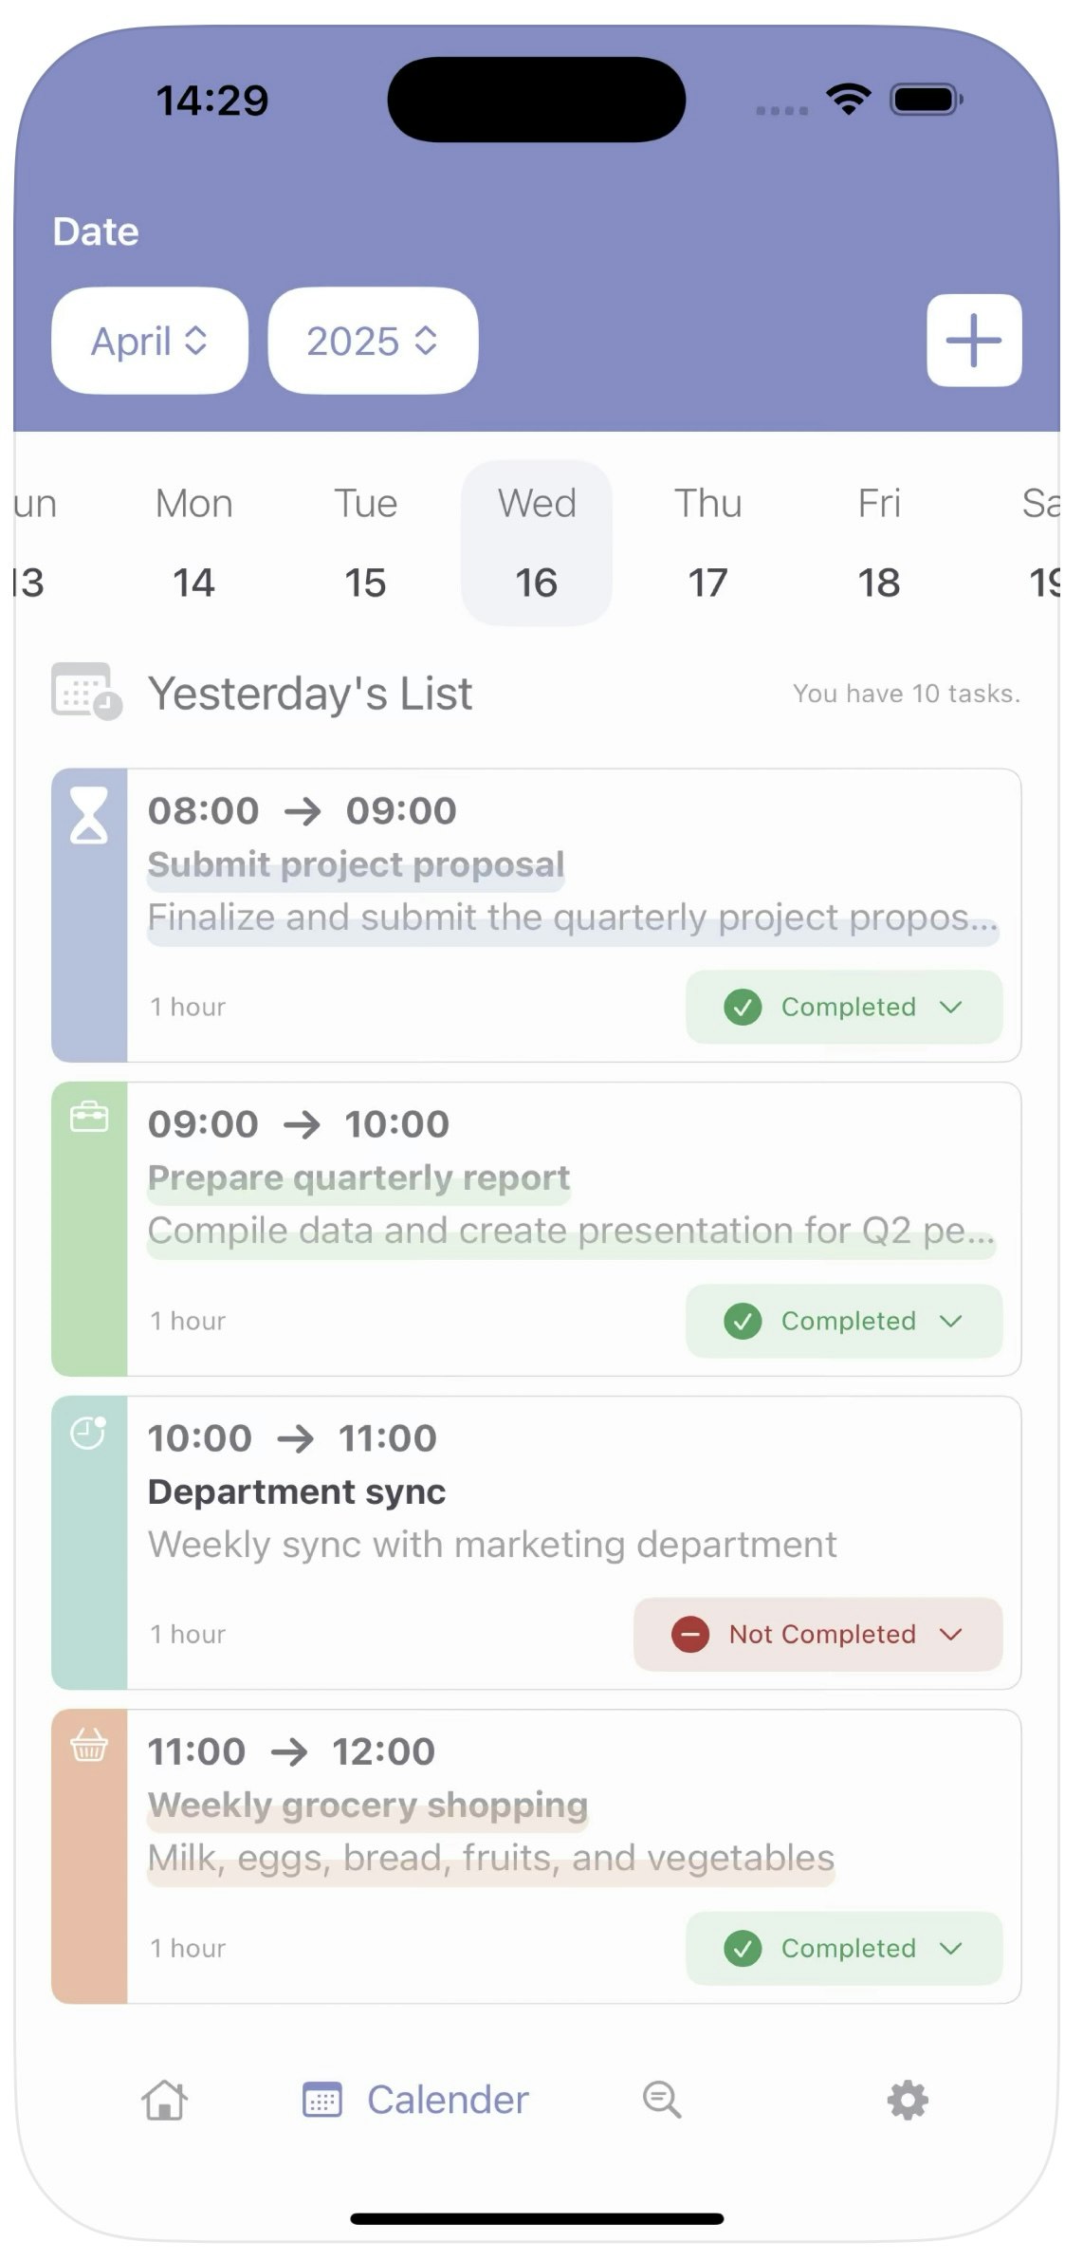
Task: Open the Home tab icon
Action: tap(165, 2099)
